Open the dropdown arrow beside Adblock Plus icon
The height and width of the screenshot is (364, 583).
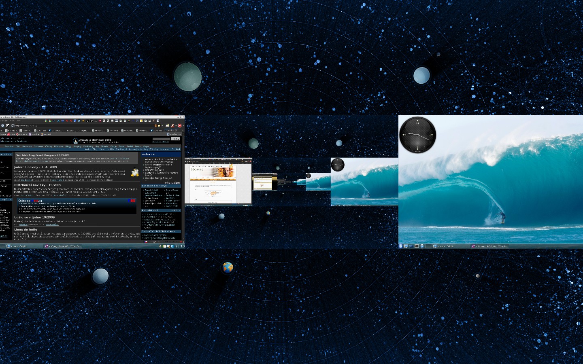tap(183, 125)
